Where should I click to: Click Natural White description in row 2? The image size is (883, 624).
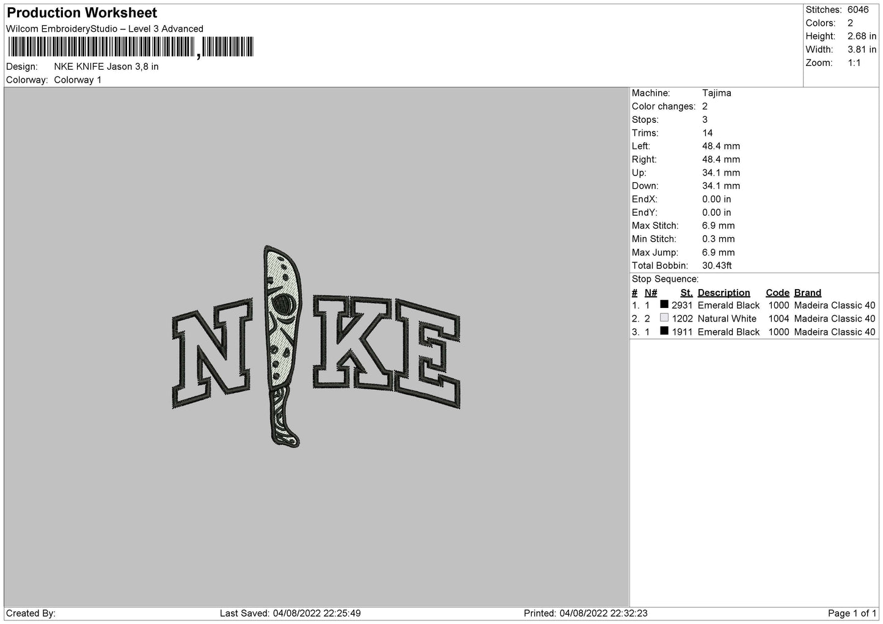727,319
